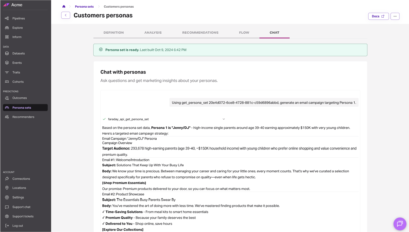Image resolution: width=409 pixels, height=232 pixels.
Task: Select the Recommenders sidebar icon
Action: point(7,117)
